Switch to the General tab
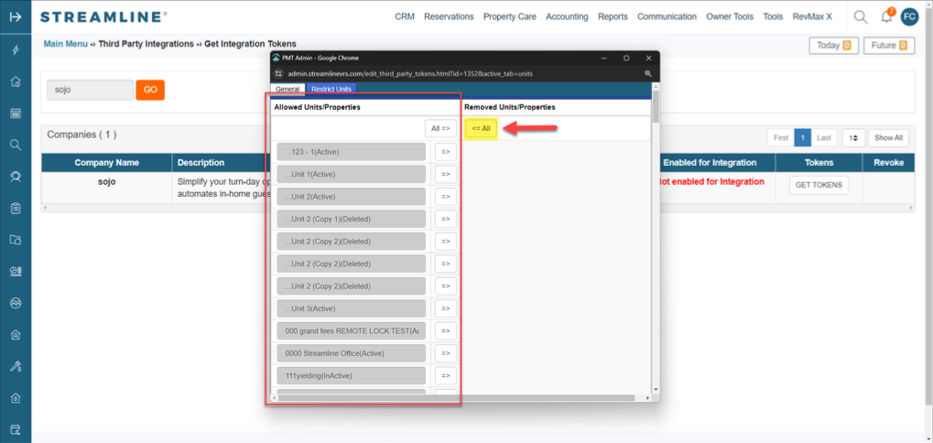 click(287, 90)
